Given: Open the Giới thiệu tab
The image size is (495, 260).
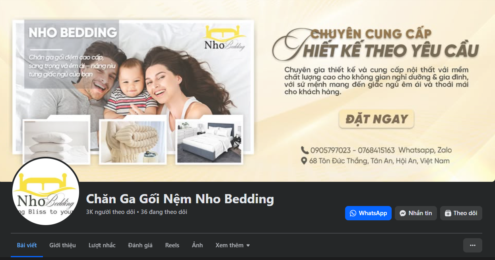Looking at the screenshot, I should (62, 245).
